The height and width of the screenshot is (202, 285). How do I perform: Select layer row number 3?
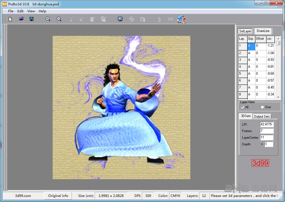pyautogui.click(x=243, y=60)
